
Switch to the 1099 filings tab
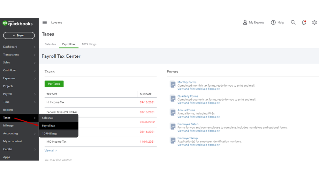click(89, 44)
